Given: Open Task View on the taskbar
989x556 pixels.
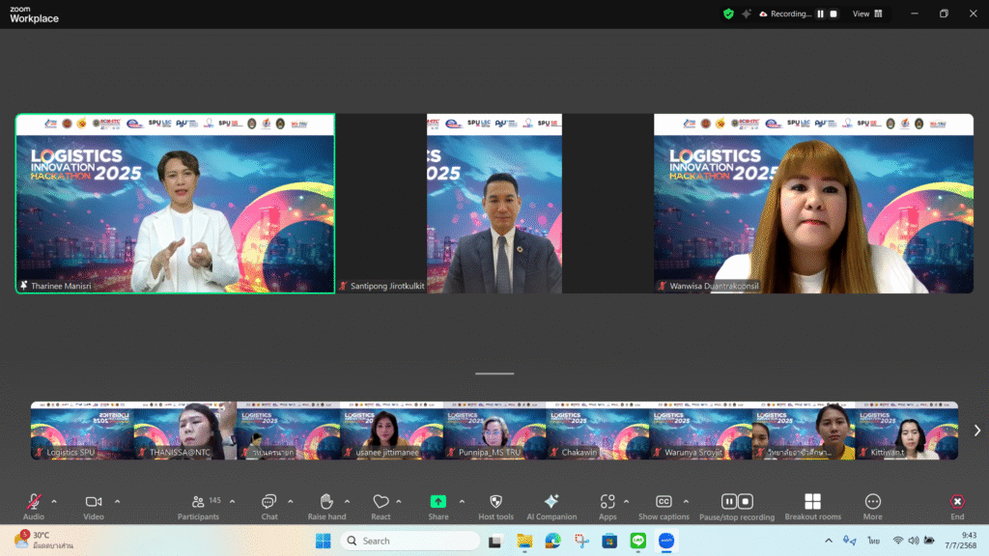Looking at the screenshot, I should pos(495,541).
